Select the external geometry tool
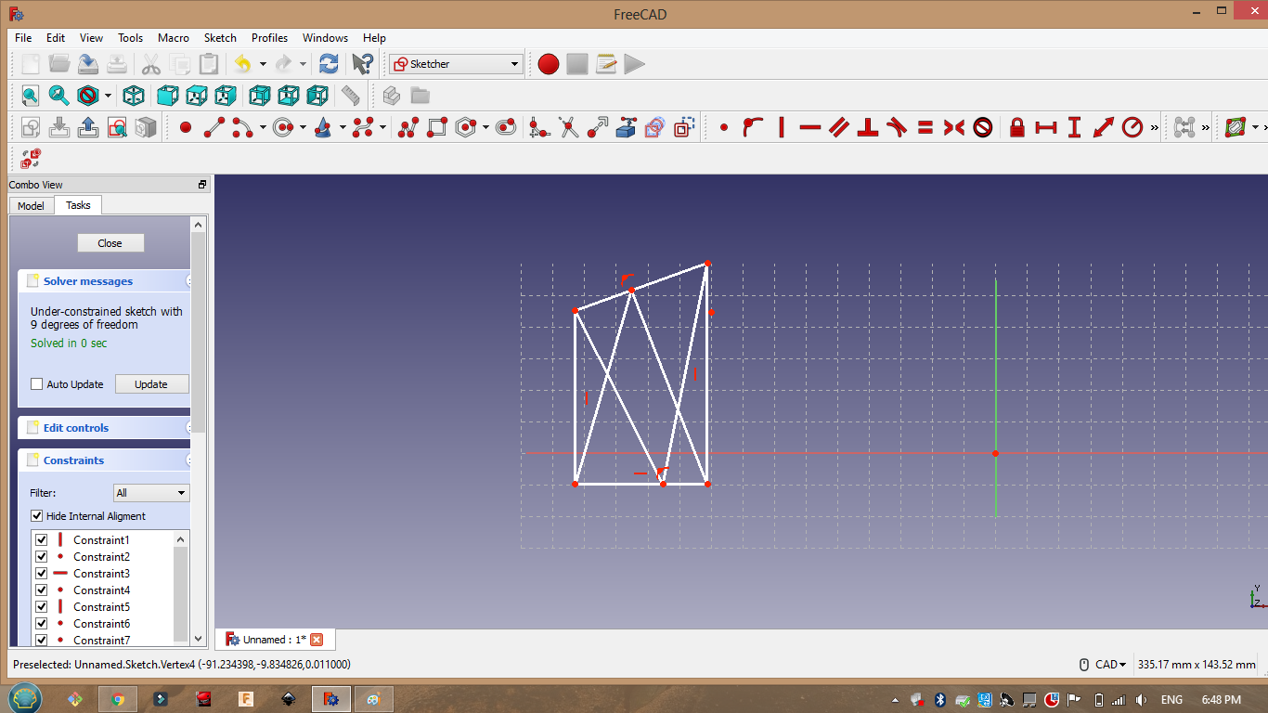 tap(626, 127)
